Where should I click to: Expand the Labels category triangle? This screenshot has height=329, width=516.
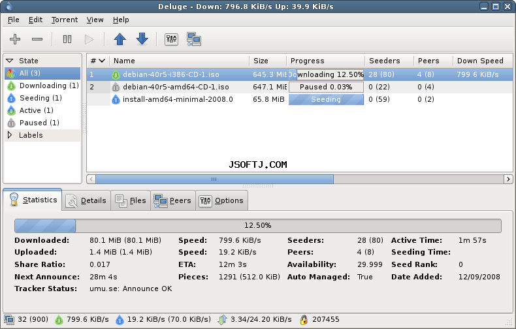point(10,135)
